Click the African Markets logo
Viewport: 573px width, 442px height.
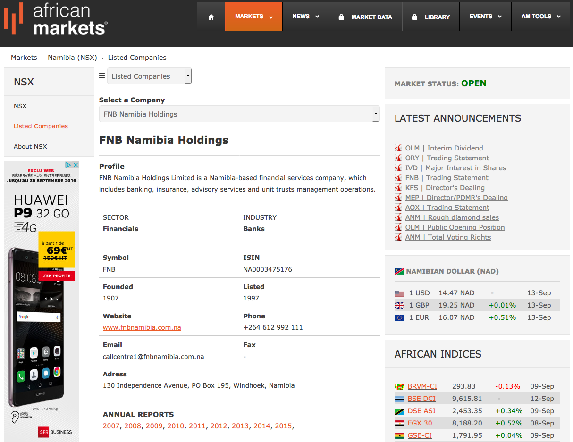coord(55,19)
